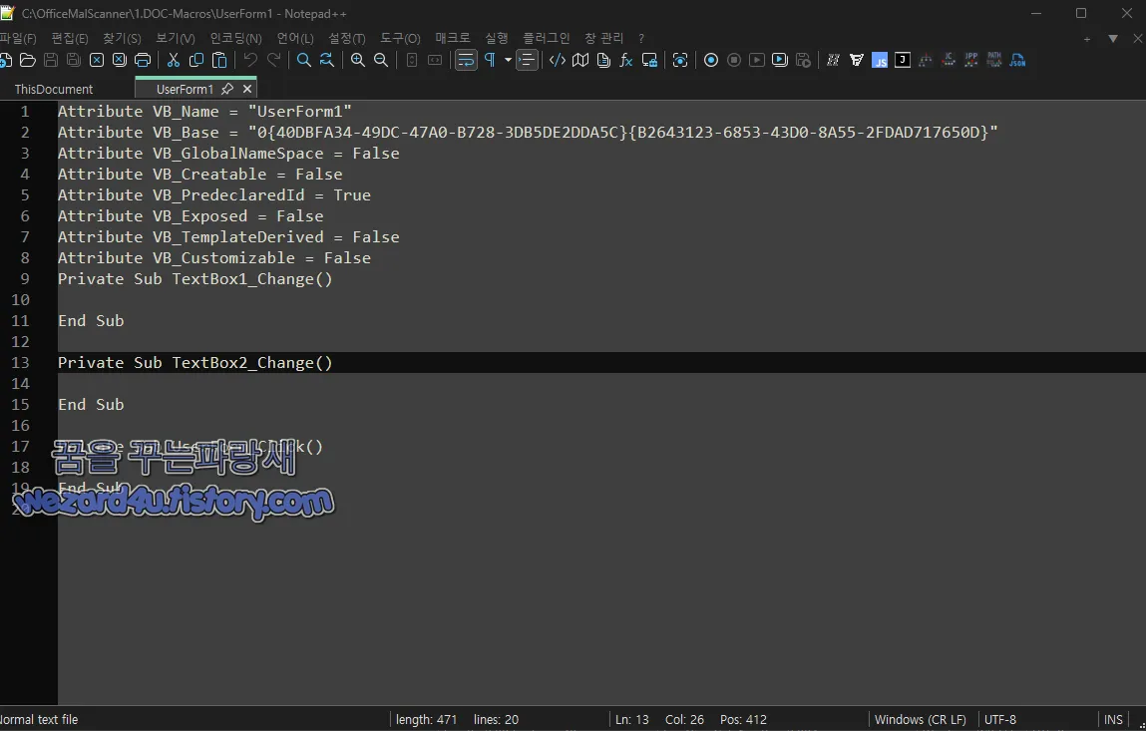Open the 실행 menu
1146x731 pixels.
pos(497,38)
